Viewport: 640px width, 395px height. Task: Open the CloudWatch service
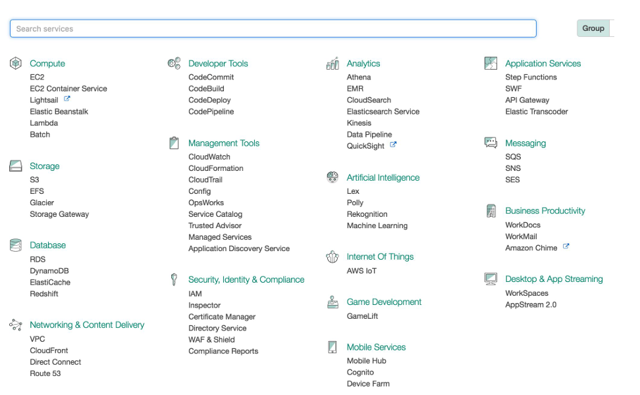(x=209, y=156)
